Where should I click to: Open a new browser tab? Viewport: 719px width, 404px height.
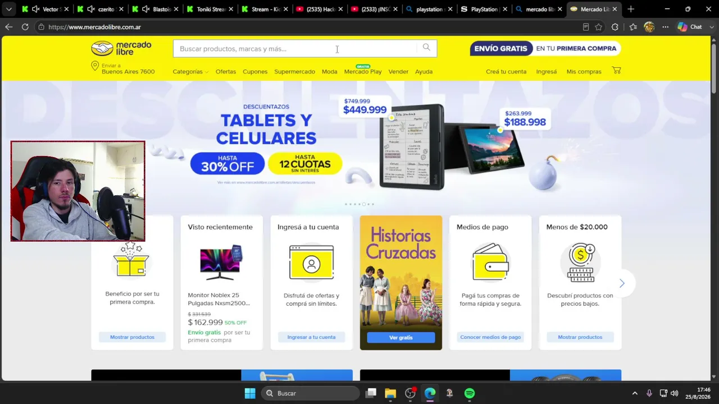631,9
